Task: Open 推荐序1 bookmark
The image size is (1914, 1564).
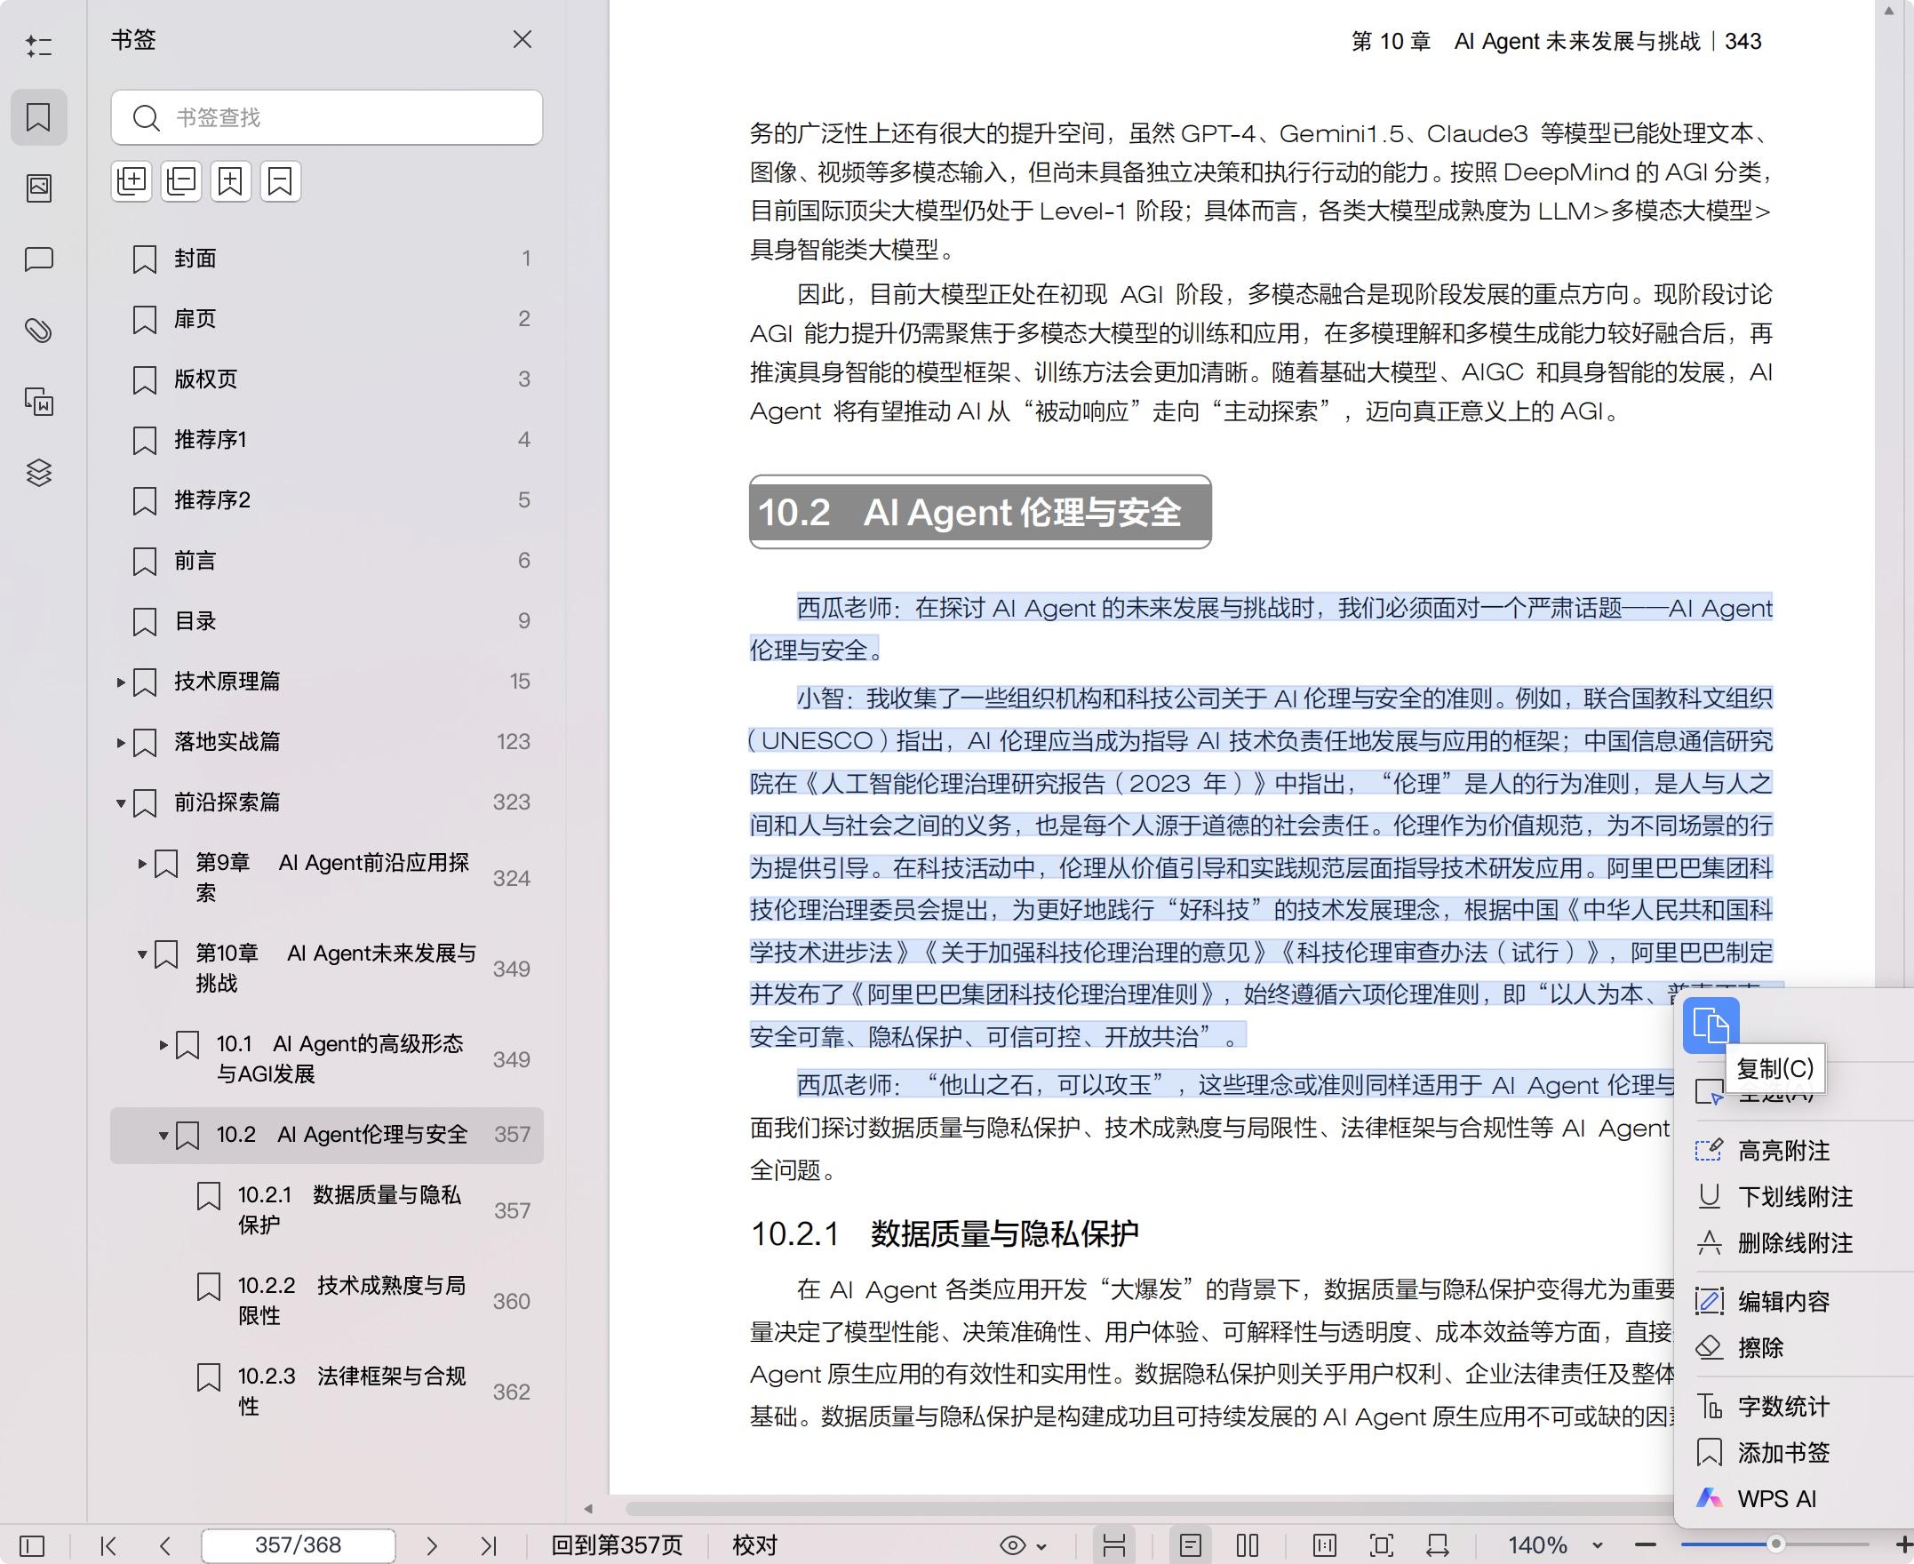Action: (x=327, y=440)
